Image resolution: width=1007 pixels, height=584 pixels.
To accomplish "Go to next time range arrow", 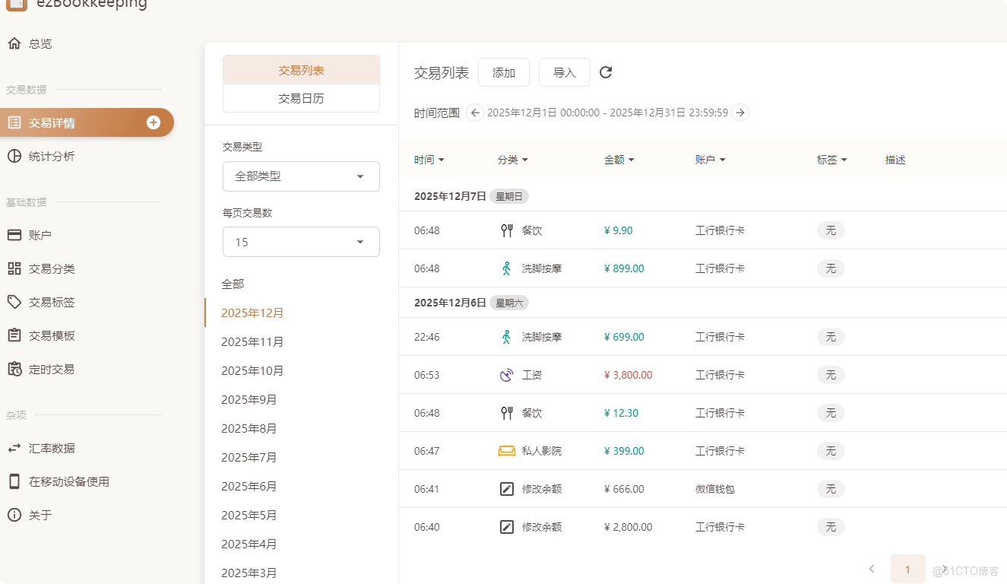I will 740,113.
